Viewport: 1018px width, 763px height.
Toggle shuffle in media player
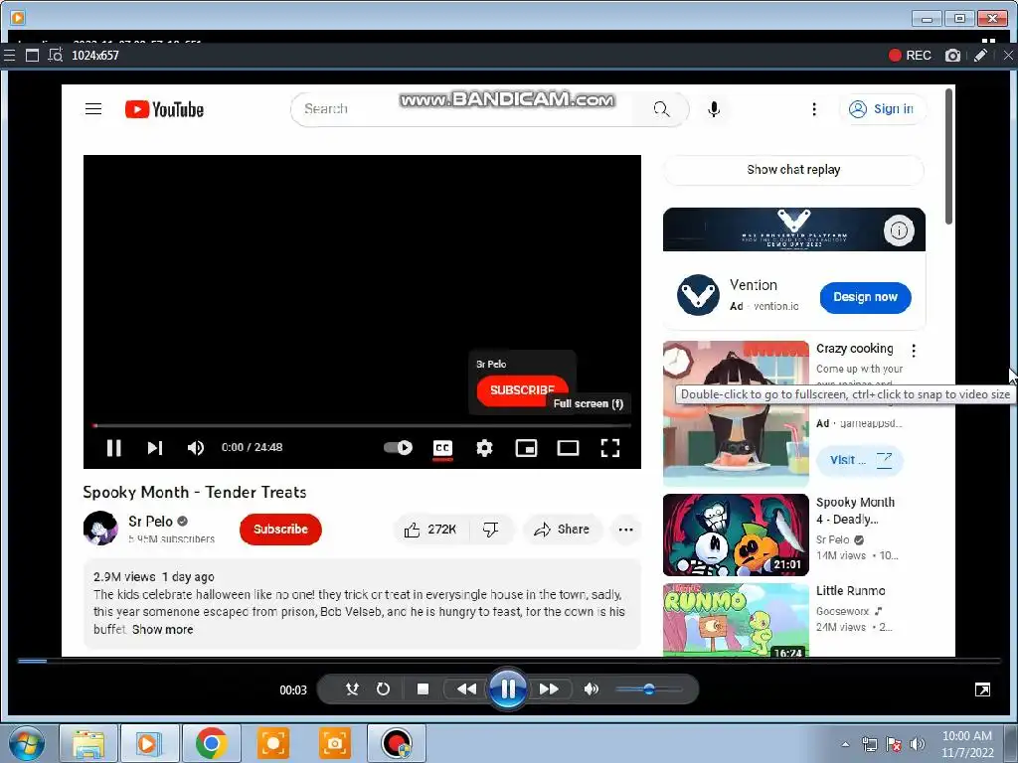pyautogui.click(x=352, y=689)
